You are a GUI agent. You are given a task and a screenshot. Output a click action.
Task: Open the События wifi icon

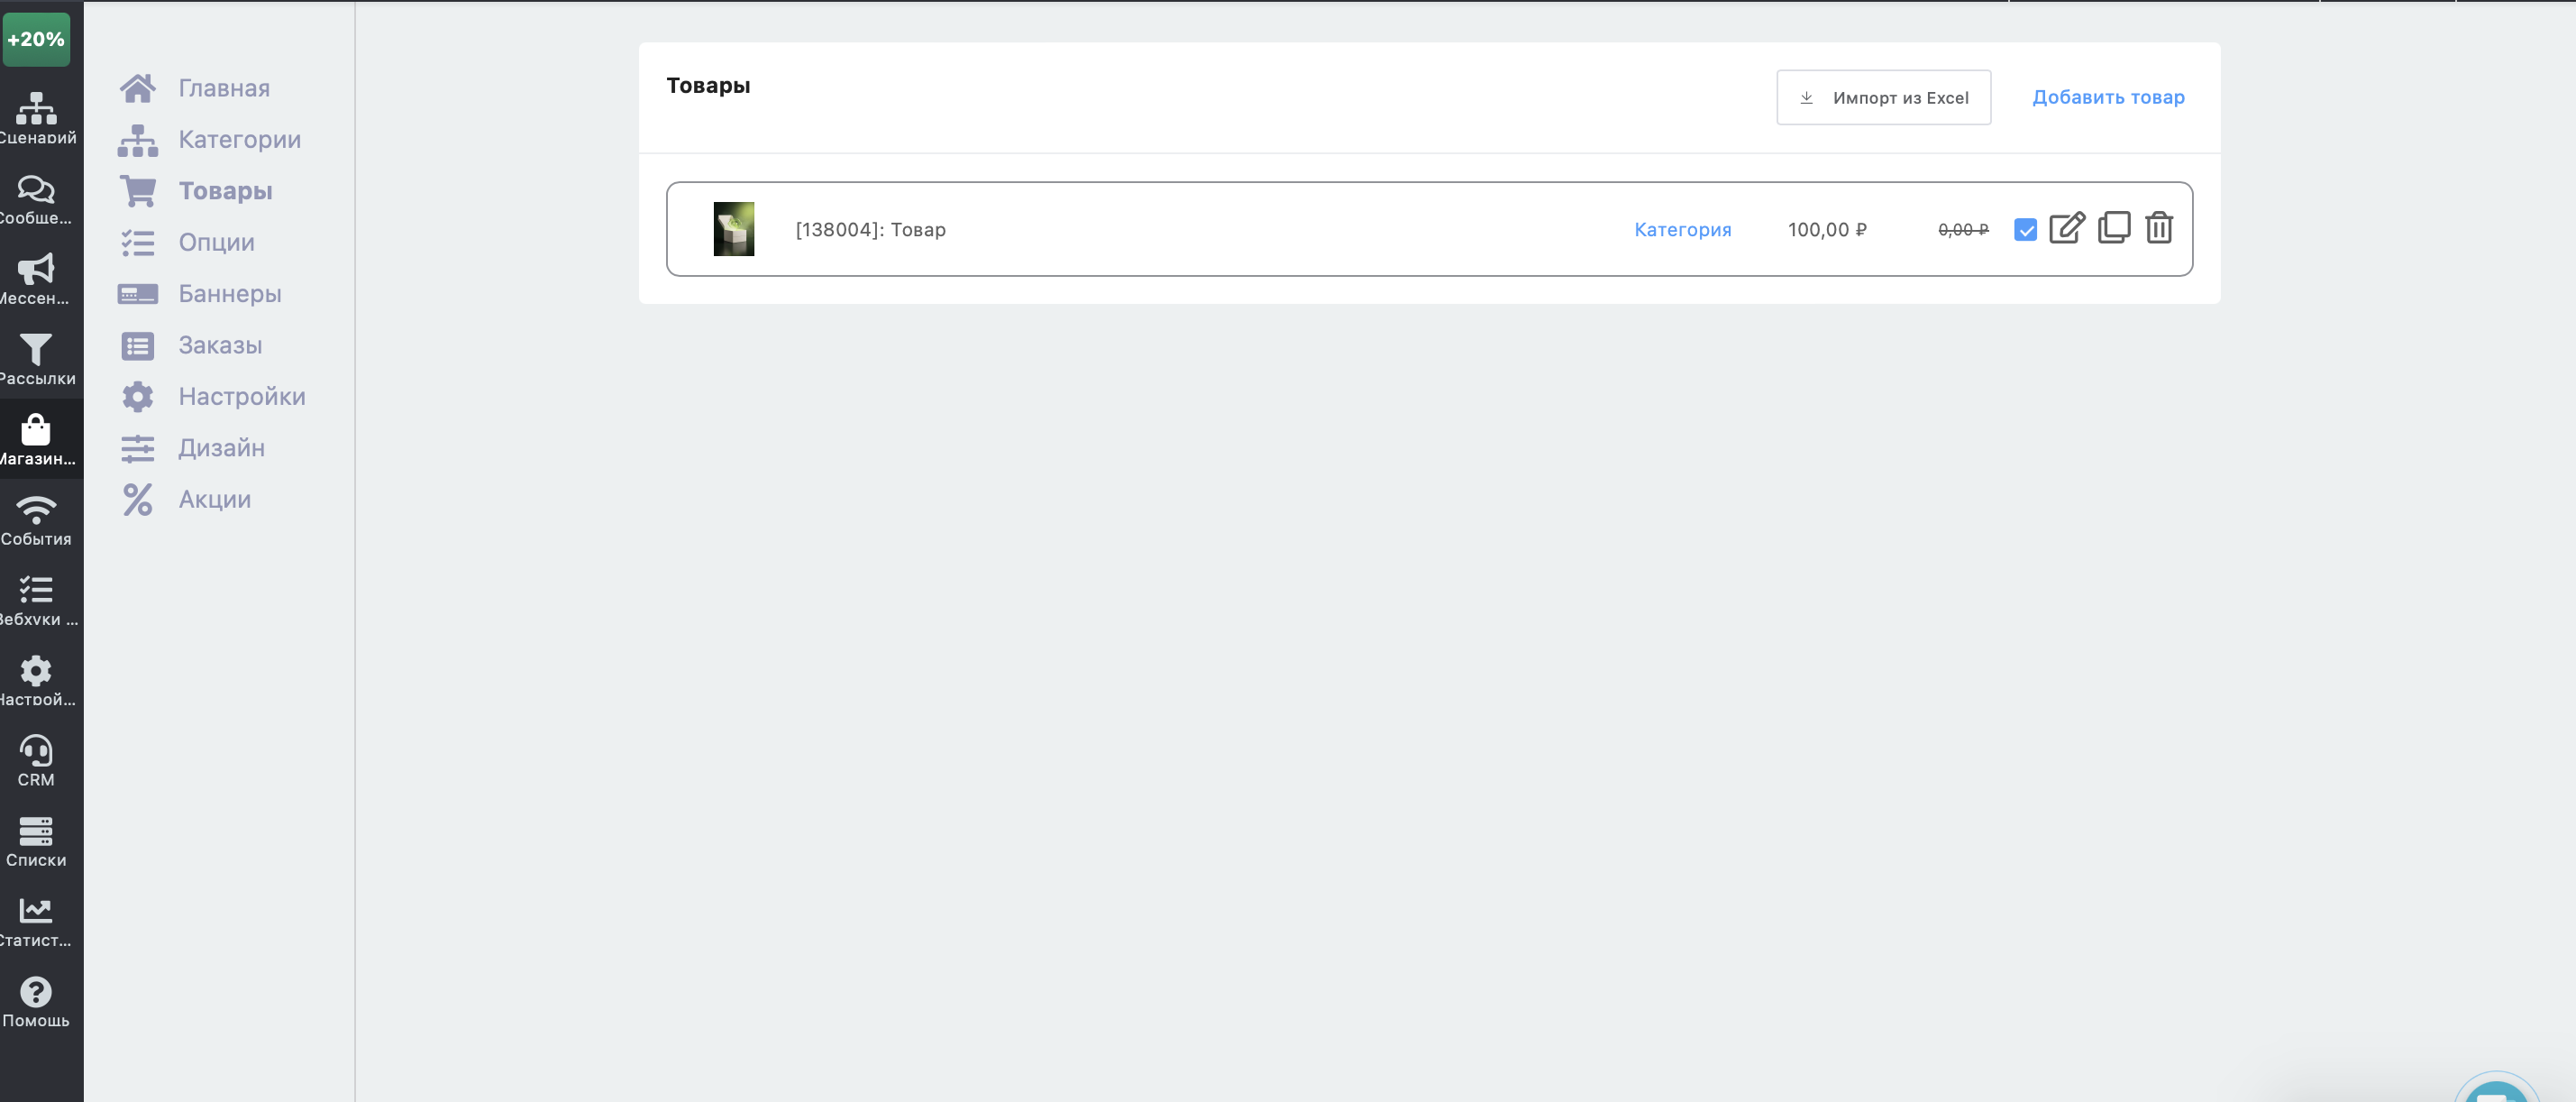(x=36, y=519)
